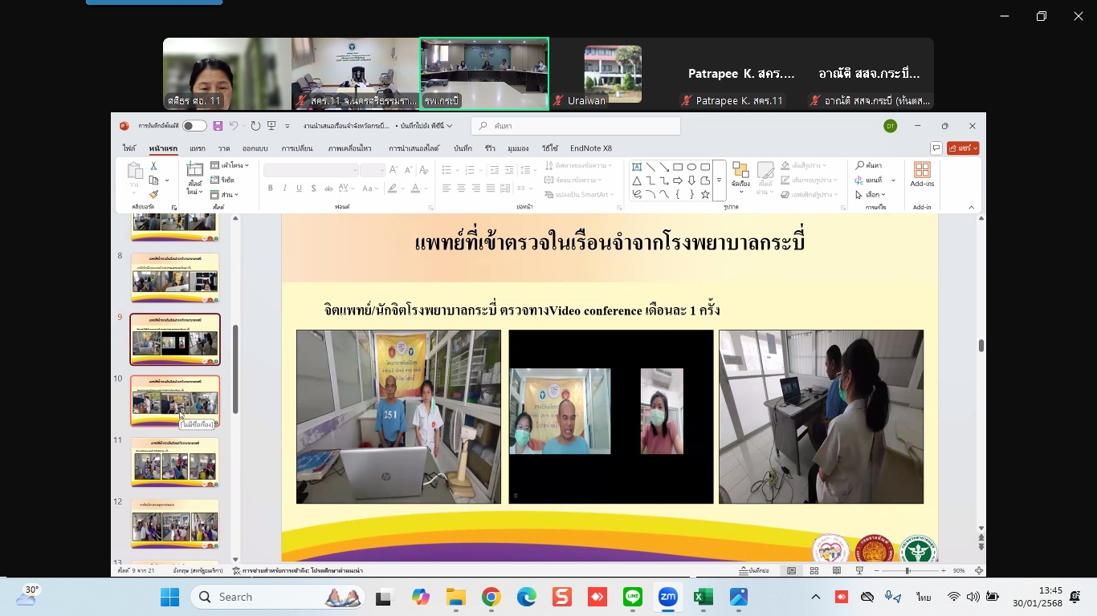The height and width of the screenshot is (616, 1097).
Task: Click the Center align paragraph icon
Action: click(461, 188)
